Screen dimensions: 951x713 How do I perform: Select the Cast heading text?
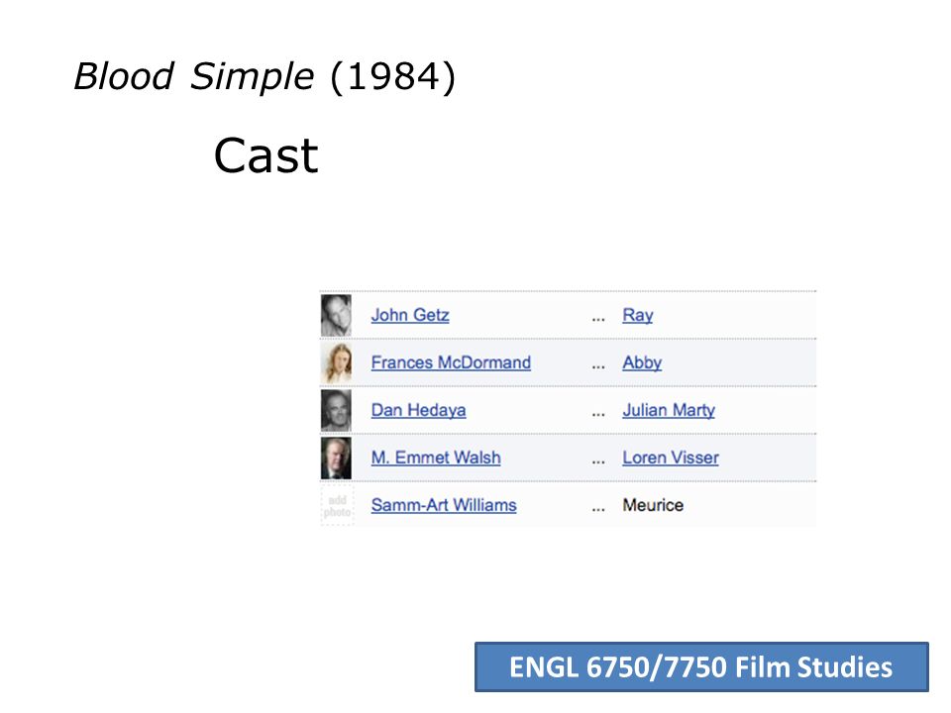(x=265, y=155)
